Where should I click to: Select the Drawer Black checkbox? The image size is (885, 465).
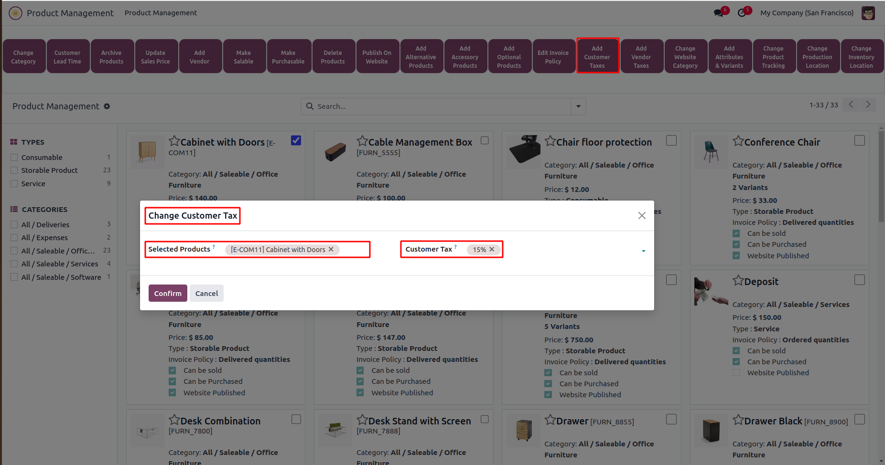860,419
